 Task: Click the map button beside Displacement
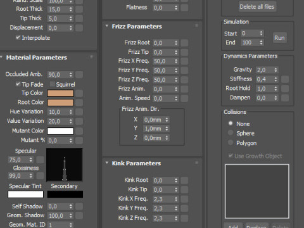[79, 28]
